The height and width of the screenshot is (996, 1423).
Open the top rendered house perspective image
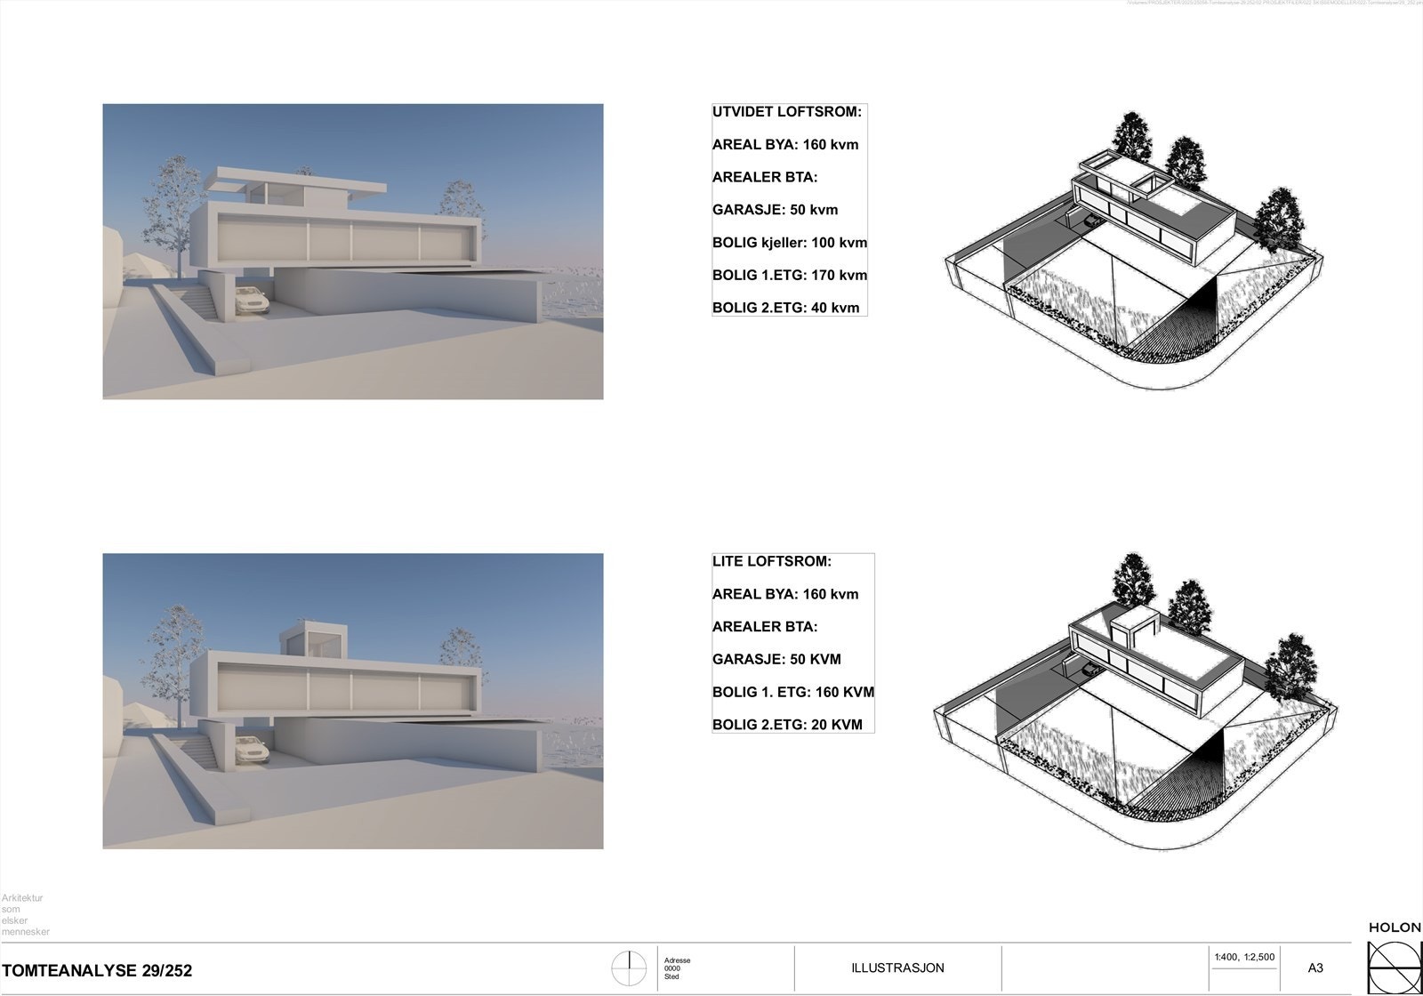click(x=353, y=252)
